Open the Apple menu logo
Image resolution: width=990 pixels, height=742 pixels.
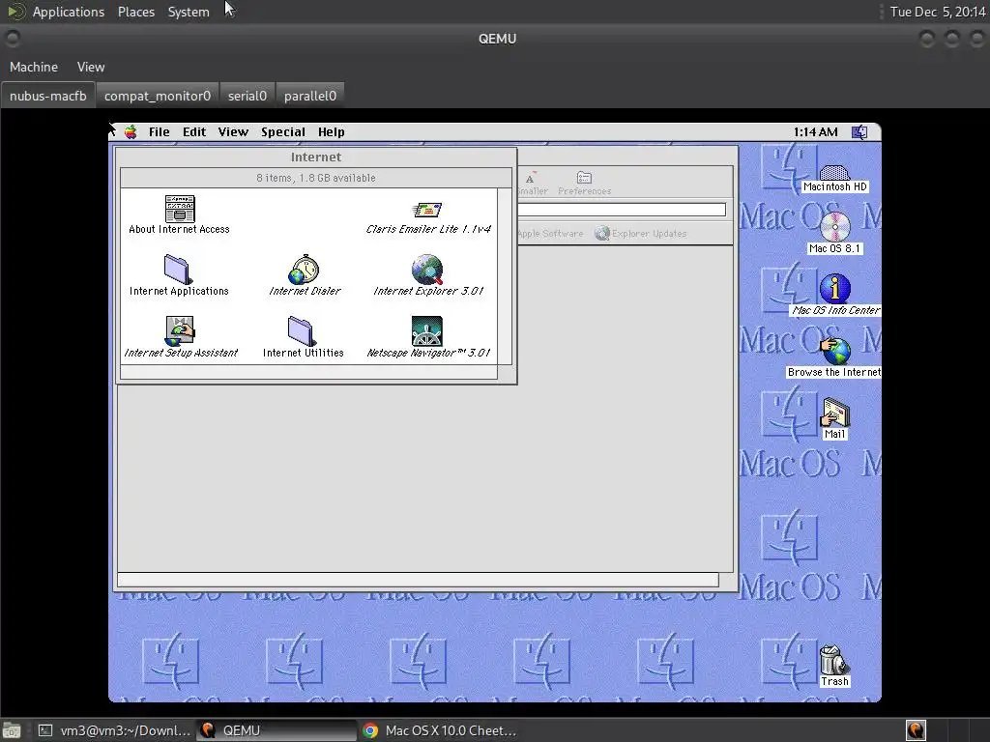coord(131,131)
